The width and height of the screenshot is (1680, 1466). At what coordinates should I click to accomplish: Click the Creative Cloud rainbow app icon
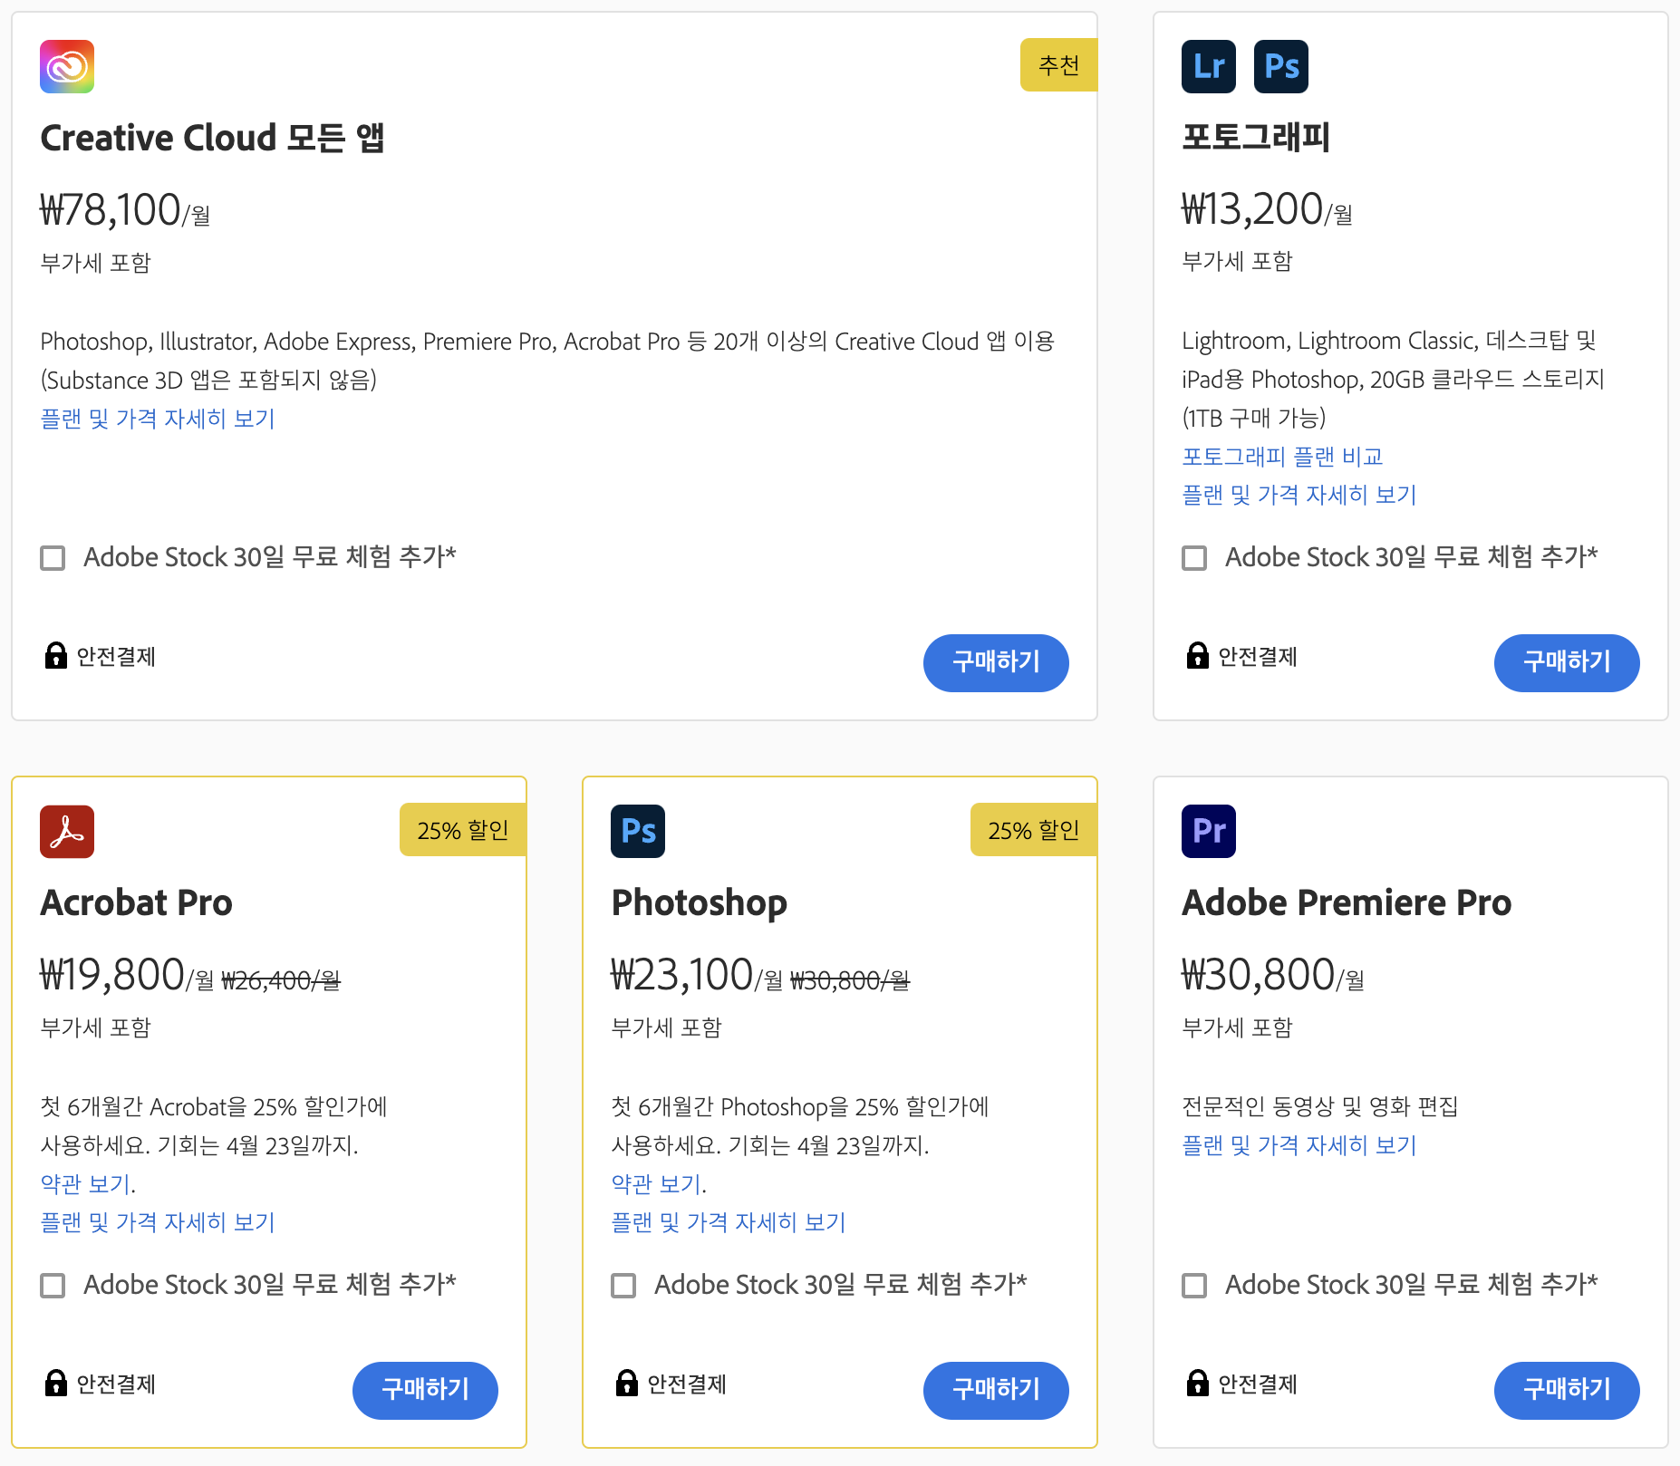pyautogui.click(x=67, y=66)
